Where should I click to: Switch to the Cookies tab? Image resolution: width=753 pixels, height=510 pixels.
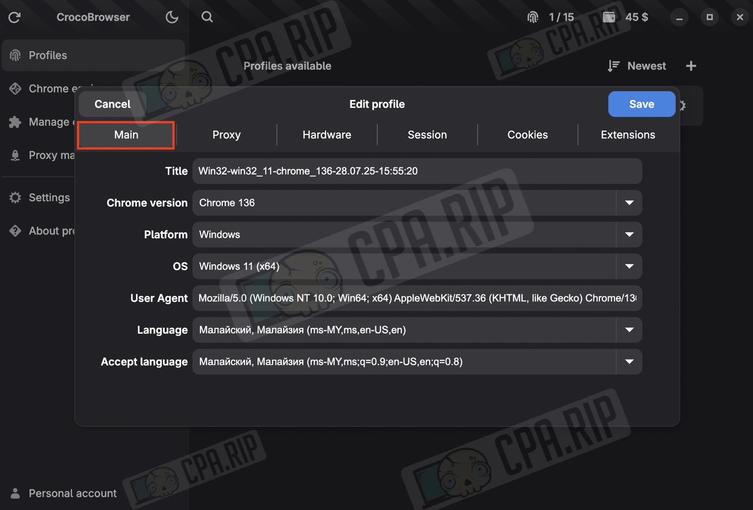point(528,135)
